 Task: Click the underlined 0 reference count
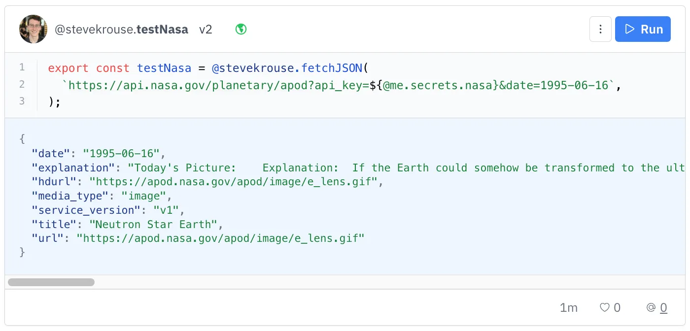pos(663,307)
